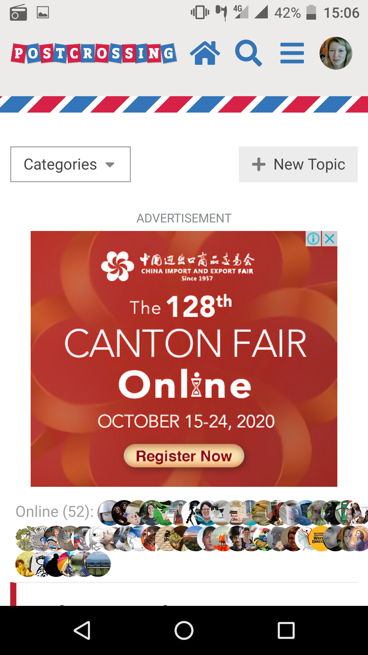368x655 pixels.
Task: Tap the Android back navigation button
Action: [x=82, y=630]
